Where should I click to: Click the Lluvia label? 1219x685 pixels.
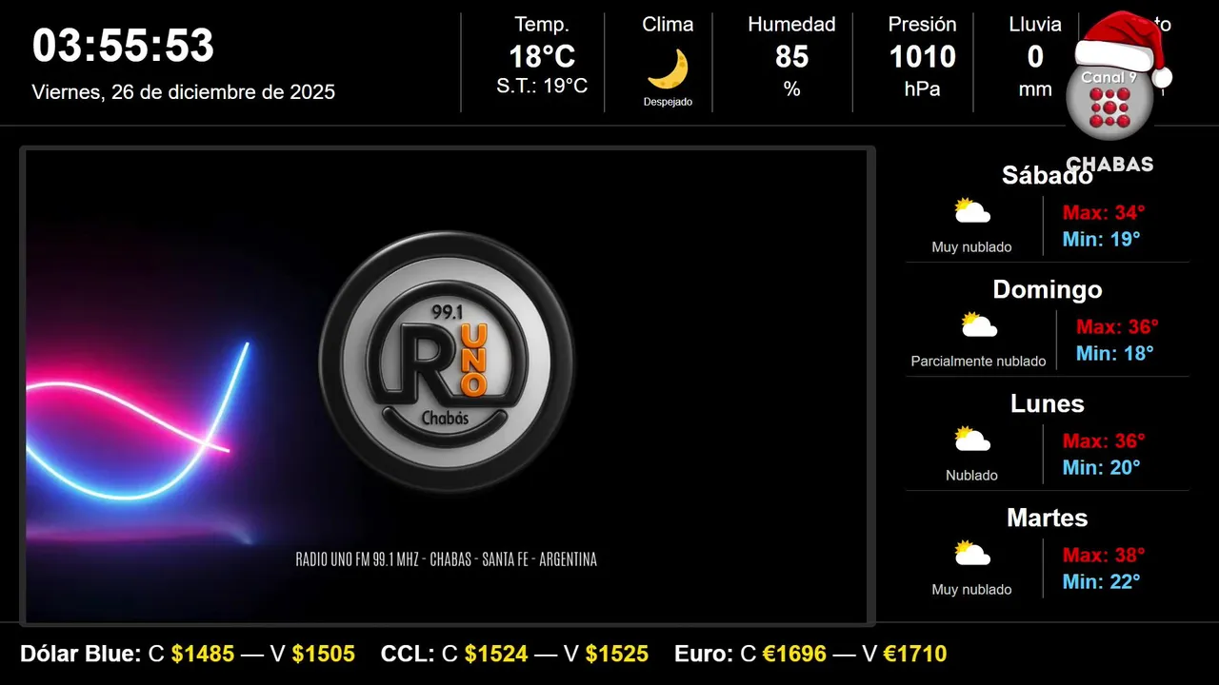pos(1035,25)
